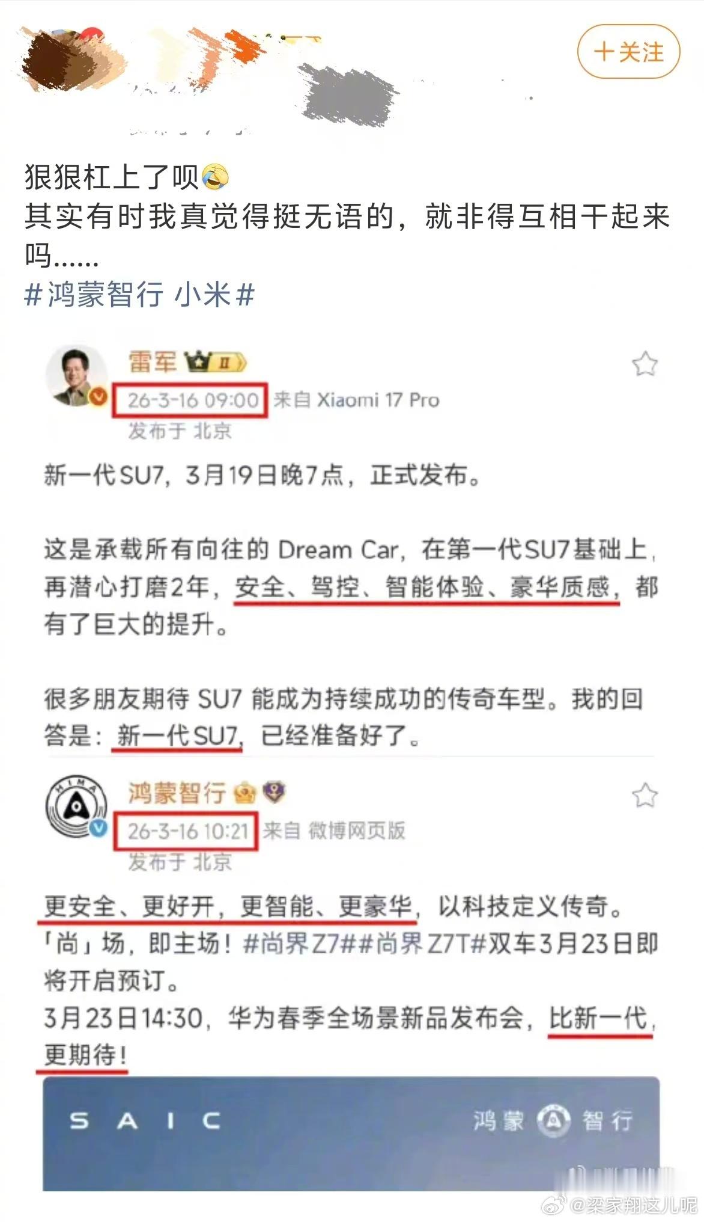
Task: Favorite the 鸿蒙智行 post with the star
Action: coord(645,796)
